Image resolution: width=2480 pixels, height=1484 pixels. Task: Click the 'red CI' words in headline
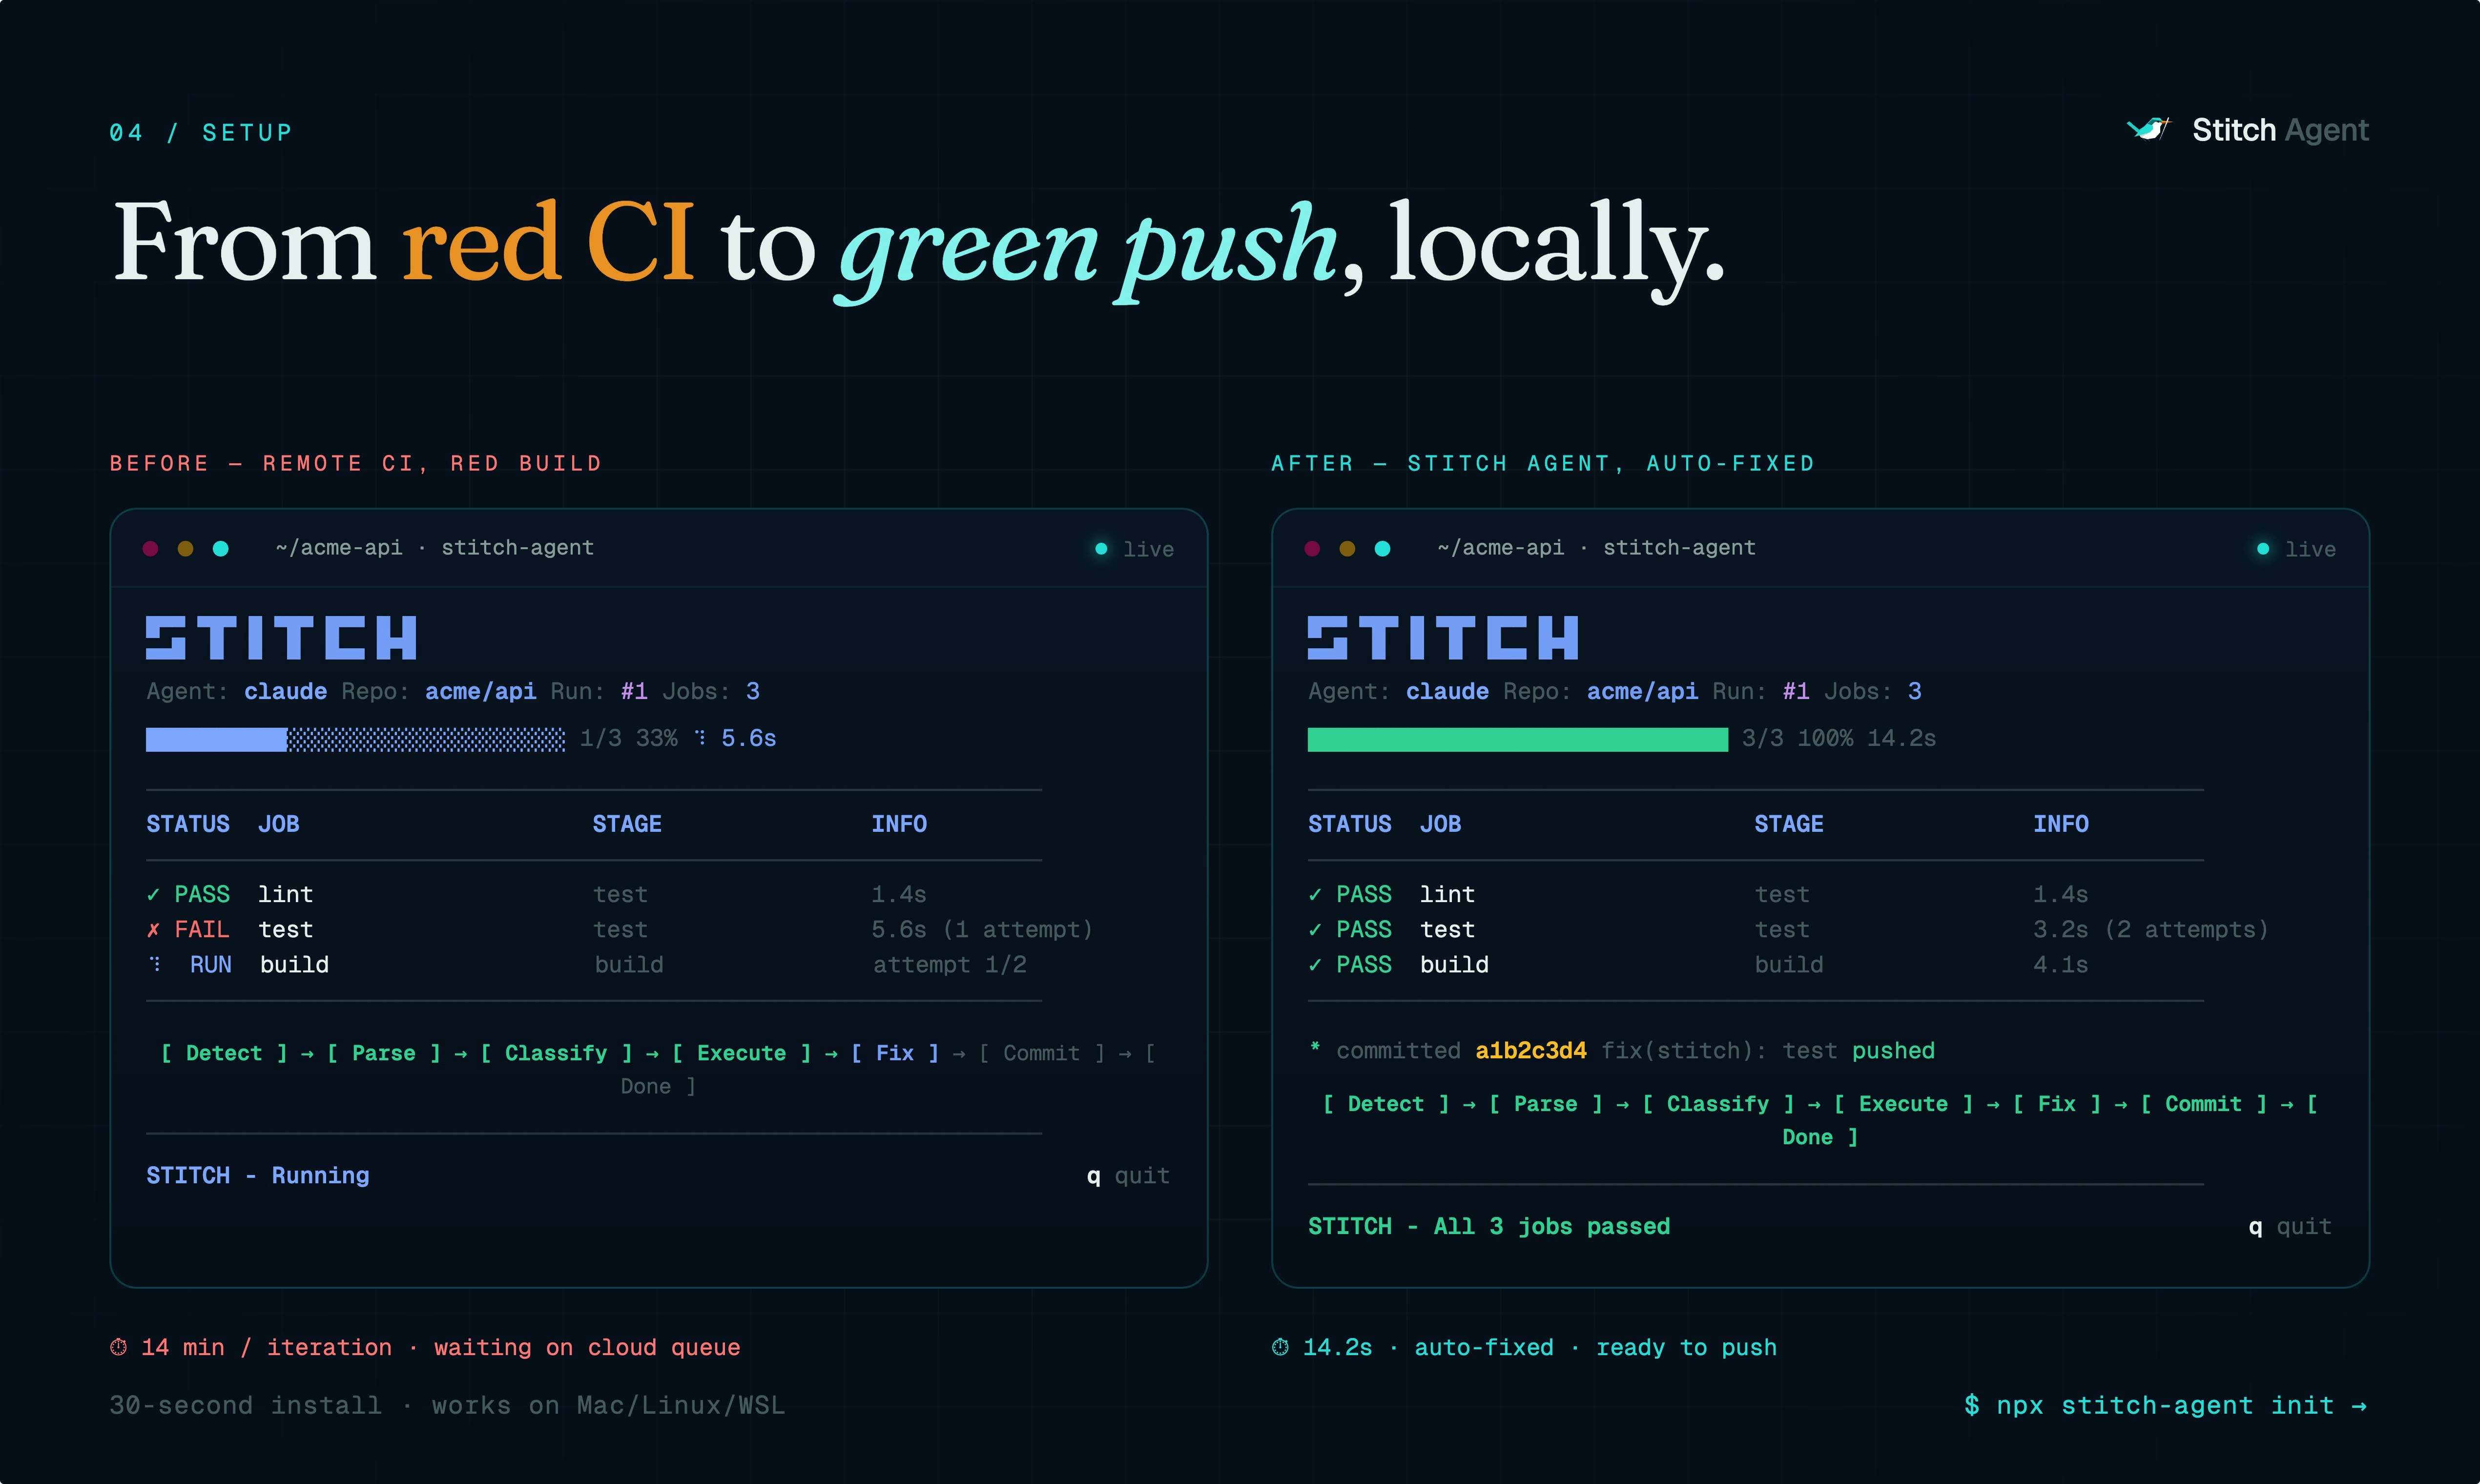coord(548,241)
